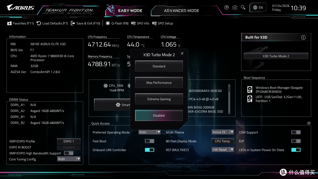Image resolution: width=318 pixels, height=179 pixels.
Task: Open the EN language selector
Action: (258, 7)
